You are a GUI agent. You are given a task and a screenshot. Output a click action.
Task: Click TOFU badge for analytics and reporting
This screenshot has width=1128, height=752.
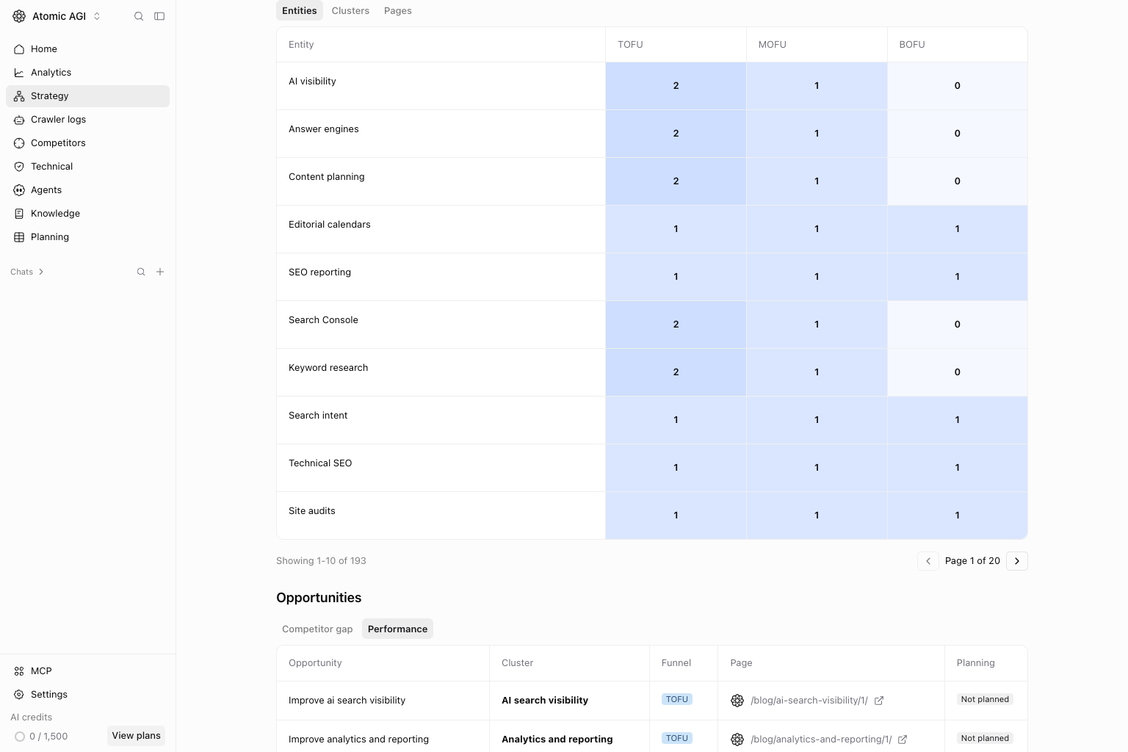[677, 738]
